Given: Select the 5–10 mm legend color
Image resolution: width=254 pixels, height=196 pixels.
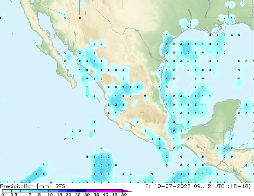Looking at the screenshot, I should tap(44, 191).
